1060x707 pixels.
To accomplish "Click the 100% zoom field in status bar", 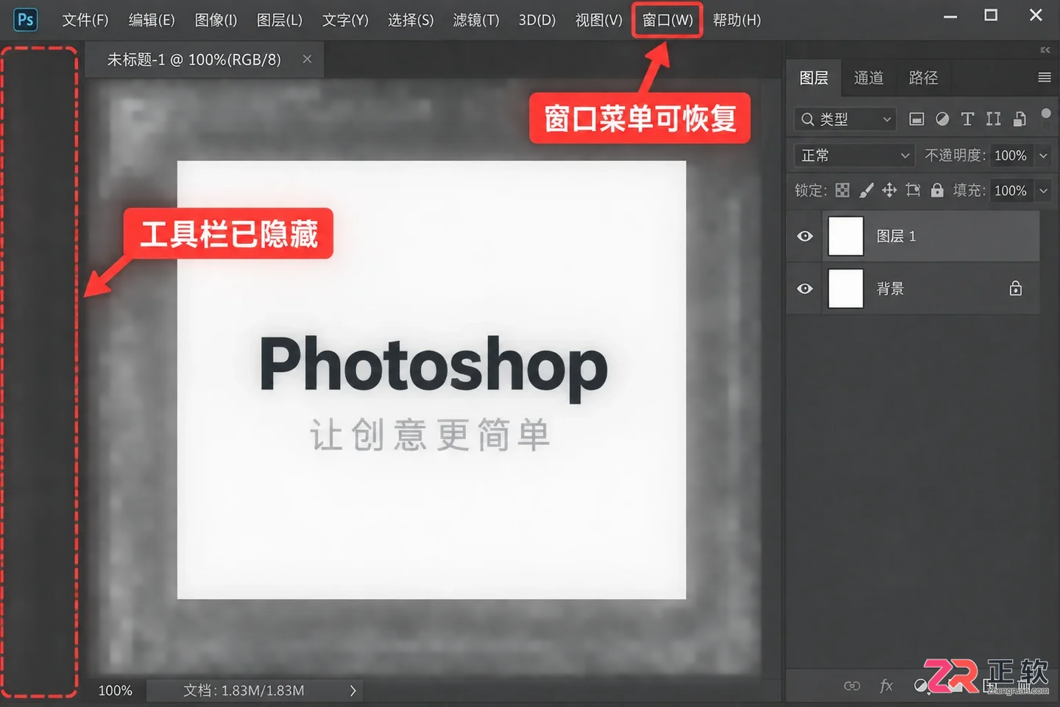I will pyautogui.click(x=116, y=691).
